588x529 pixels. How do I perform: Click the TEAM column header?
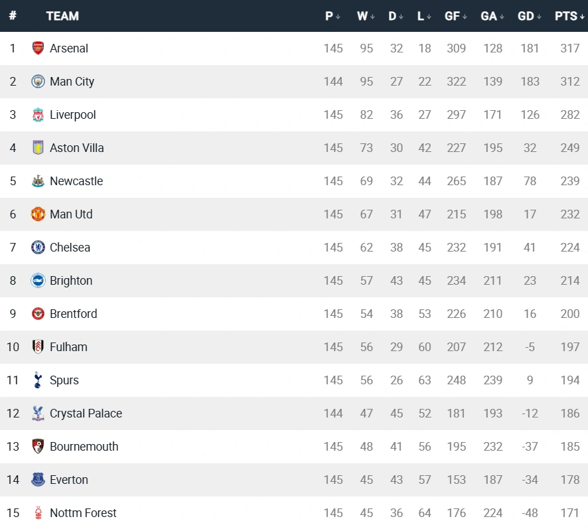(62, 17)
